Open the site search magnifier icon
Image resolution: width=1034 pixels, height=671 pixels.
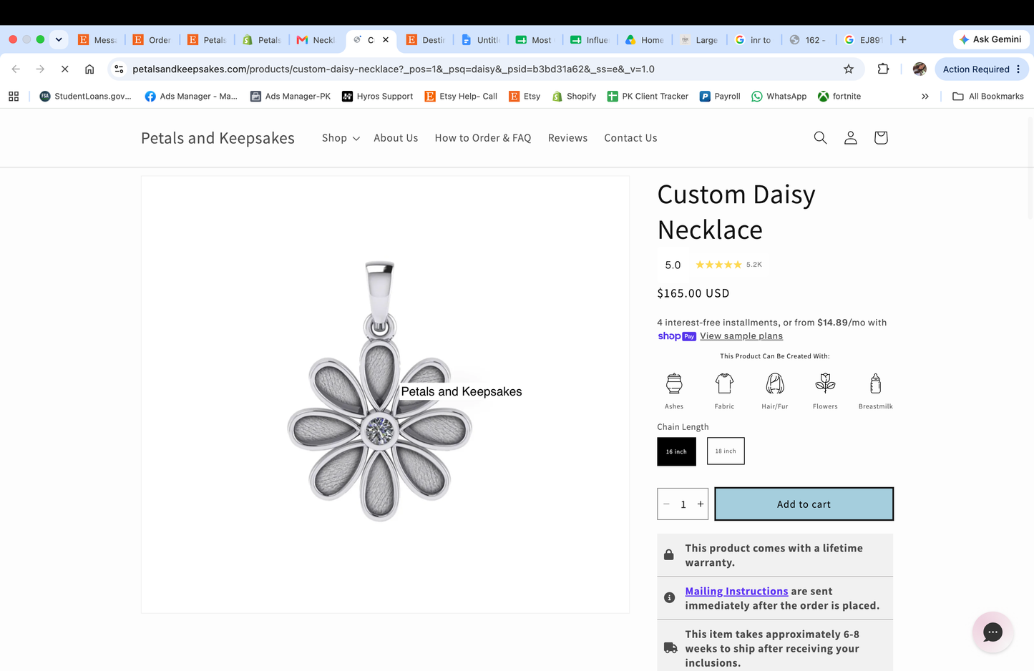pyautogui.click(x=820, y=137)
